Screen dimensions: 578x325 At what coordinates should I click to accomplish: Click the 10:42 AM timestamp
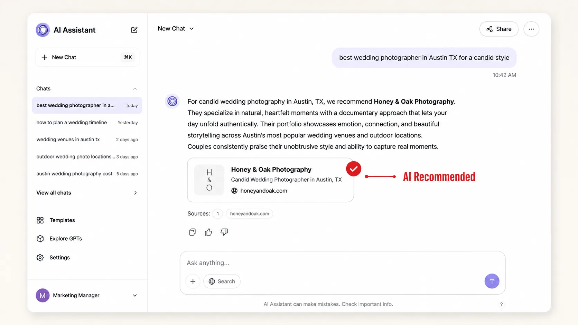click(x=504, y=75)
